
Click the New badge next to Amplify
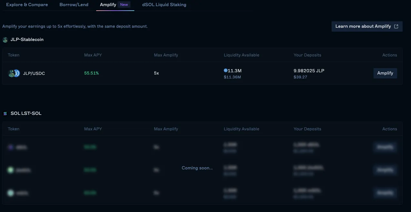(x=124, y=5)
